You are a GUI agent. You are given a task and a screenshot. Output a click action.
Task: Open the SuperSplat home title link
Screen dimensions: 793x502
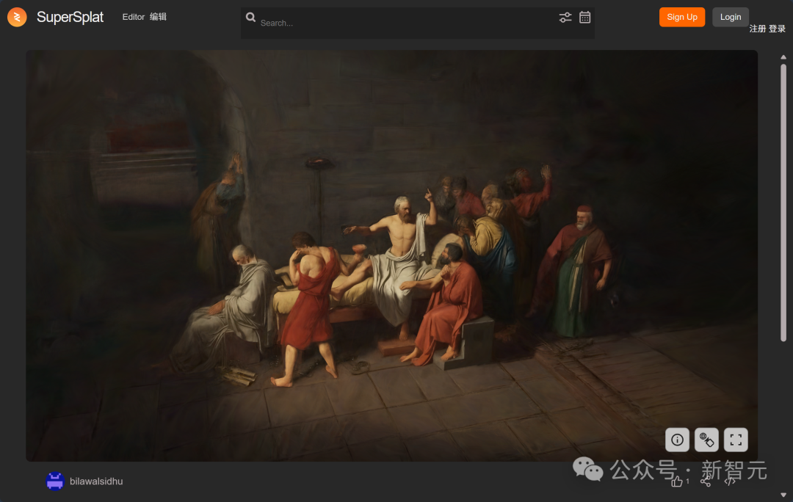point(70,17)
